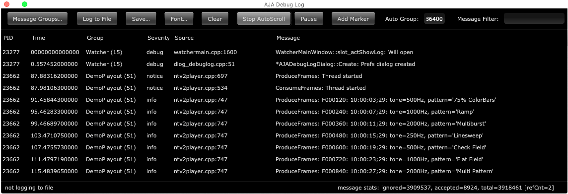Viewport: 568px width, 194px height.
Task: Focus the Auto Group field
Action: pyautogui.click(x=434, y=19)
